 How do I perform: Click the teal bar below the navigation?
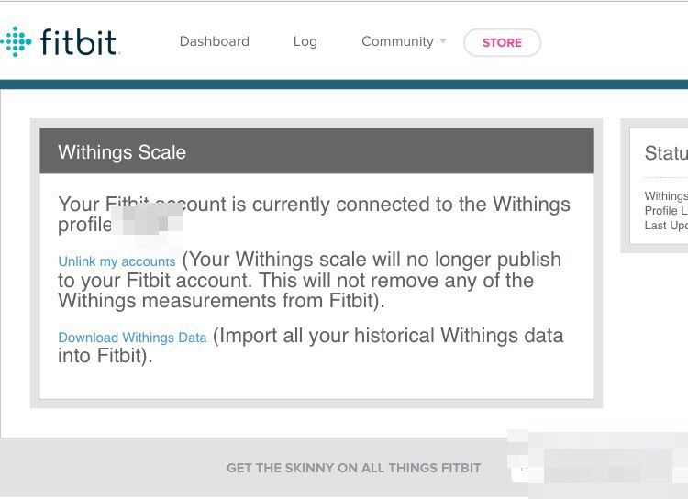(344, 84)
